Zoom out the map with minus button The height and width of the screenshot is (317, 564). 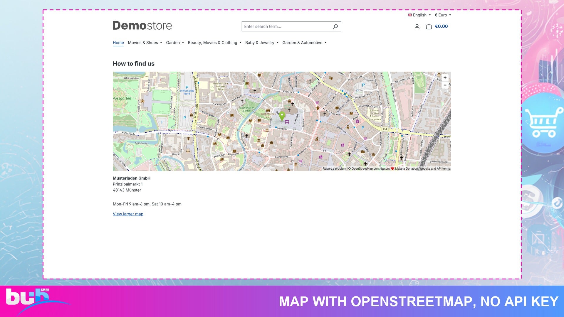[x=445, y=85]
